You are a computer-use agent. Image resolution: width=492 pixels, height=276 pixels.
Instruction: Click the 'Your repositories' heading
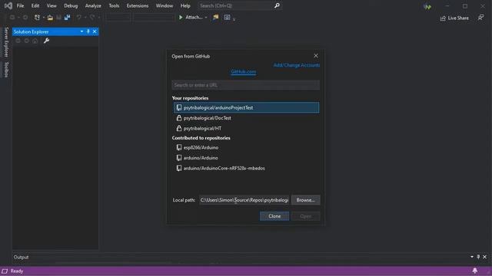[190, 98]
